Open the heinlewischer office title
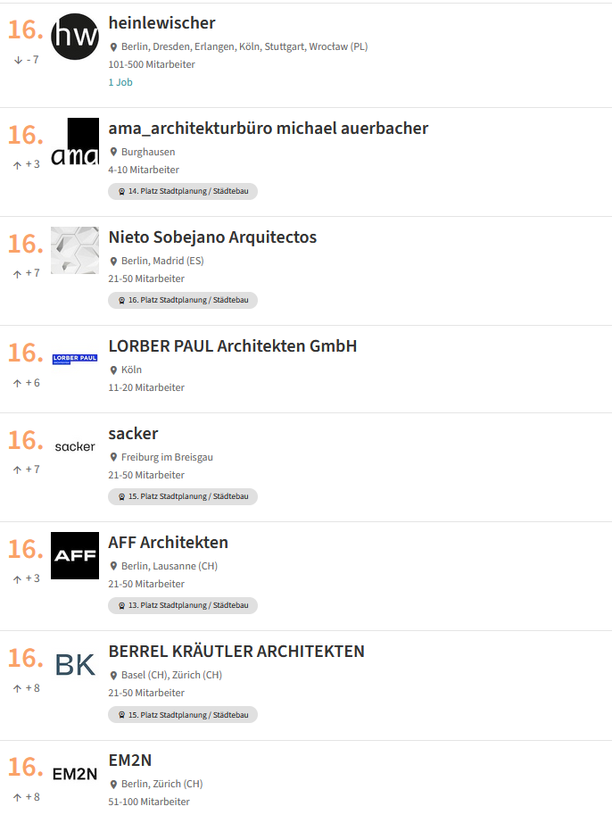This screenshot has height=823, width=612. click(x=161, y=23)
